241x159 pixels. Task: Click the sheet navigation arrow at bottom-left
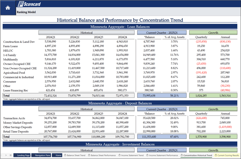pos(5,155)
